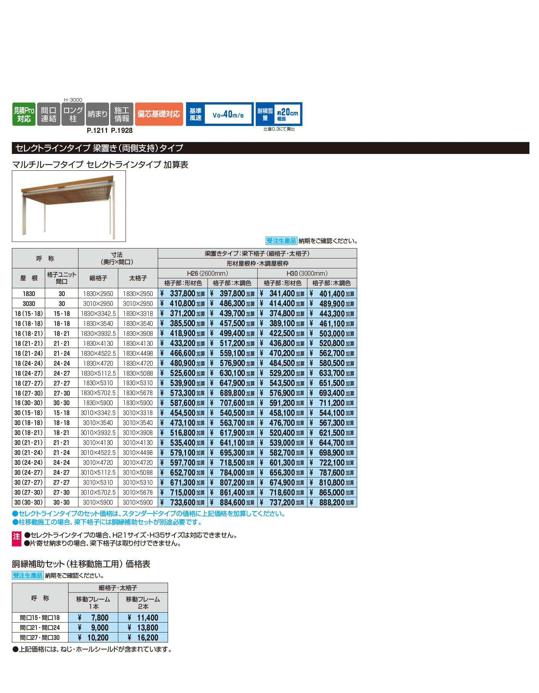Open the 納まり badge icon
The width and height of the screenshot is (539, 693).
98,114
